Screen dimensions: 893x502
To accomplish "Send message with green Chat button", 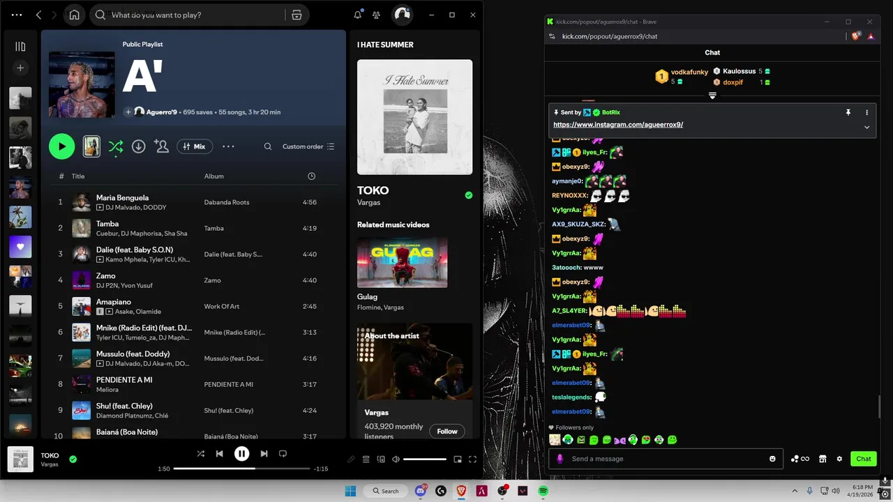I will (x=864, y=459).
